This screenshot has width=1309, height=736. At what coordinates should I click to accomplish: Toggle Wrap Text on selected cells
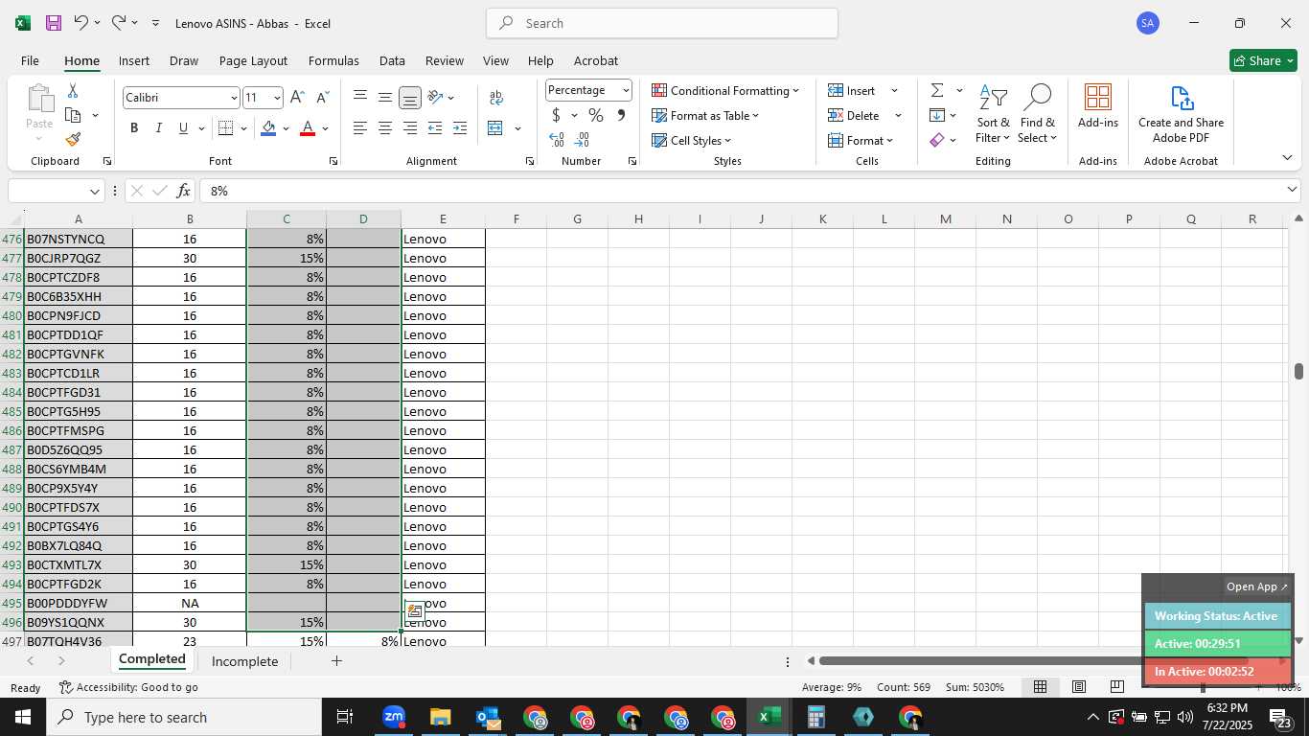(x=496, y=97)
